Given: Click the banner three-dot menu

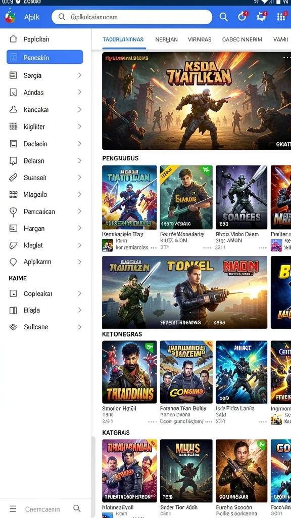Looking at the screenshot, I should tap(286, 58).
